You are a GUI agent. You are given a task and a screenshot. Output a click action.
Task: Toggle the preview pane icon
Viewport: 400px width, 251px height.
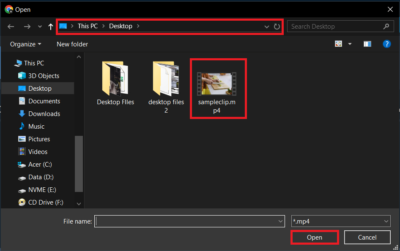(367, 43)
